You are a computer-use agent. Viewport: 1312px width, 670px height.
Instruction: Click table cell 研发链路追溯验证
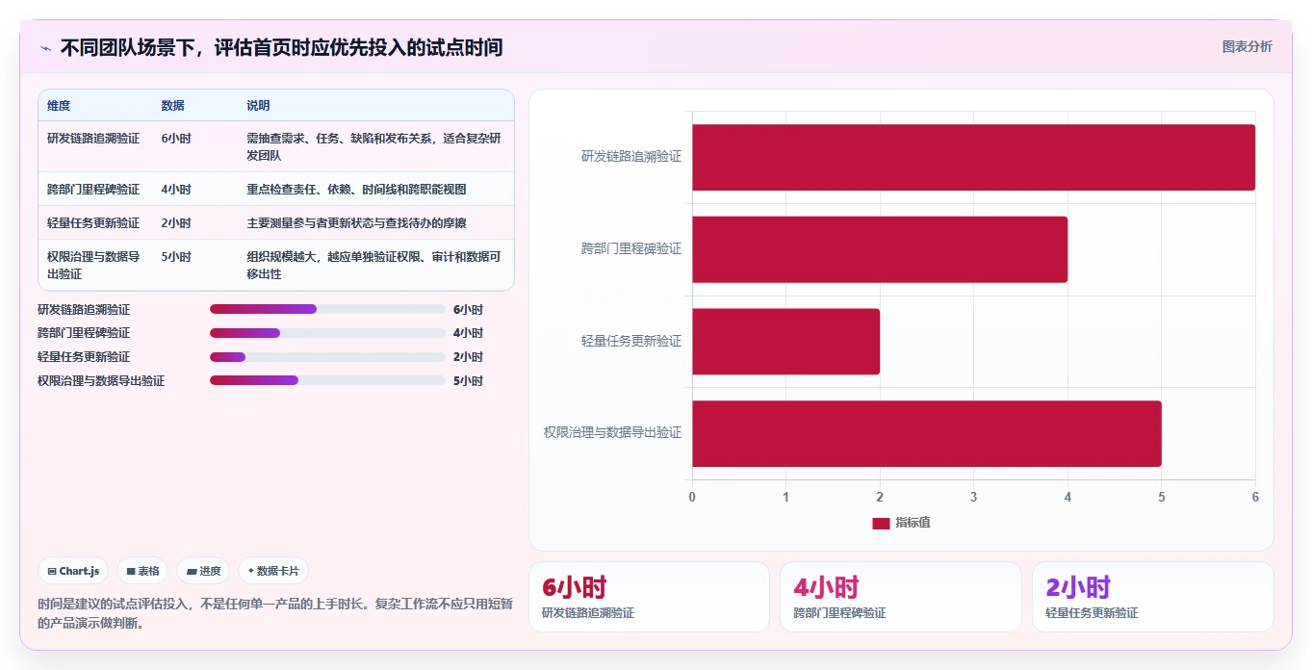(x=93, y=139)
